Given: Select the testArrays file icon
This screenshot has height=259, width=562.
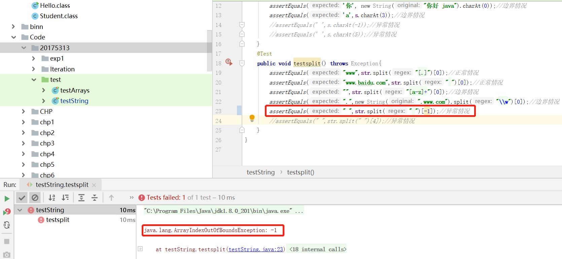Looking at the screenshot, I should (x=55, y=90).
